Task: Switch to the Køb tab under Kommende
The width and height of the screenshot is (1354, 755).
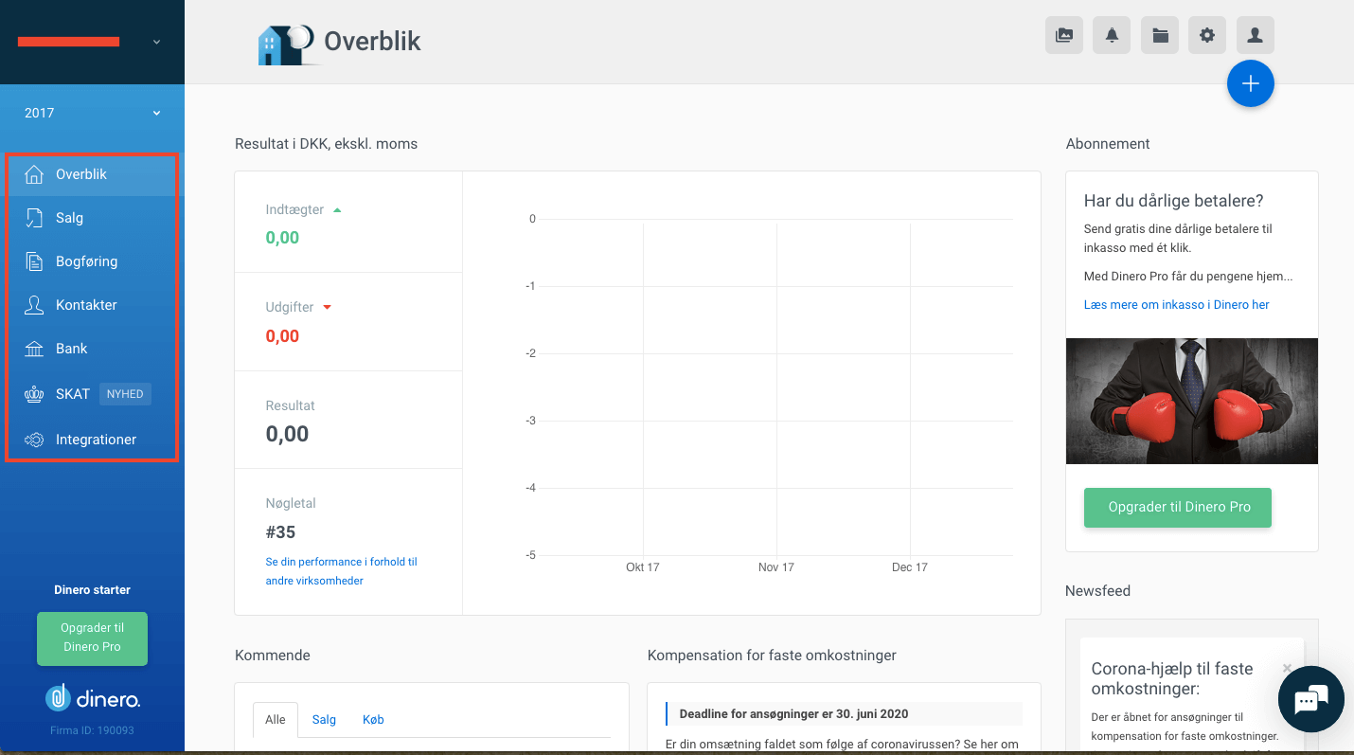Action: [x=373, y=720]
